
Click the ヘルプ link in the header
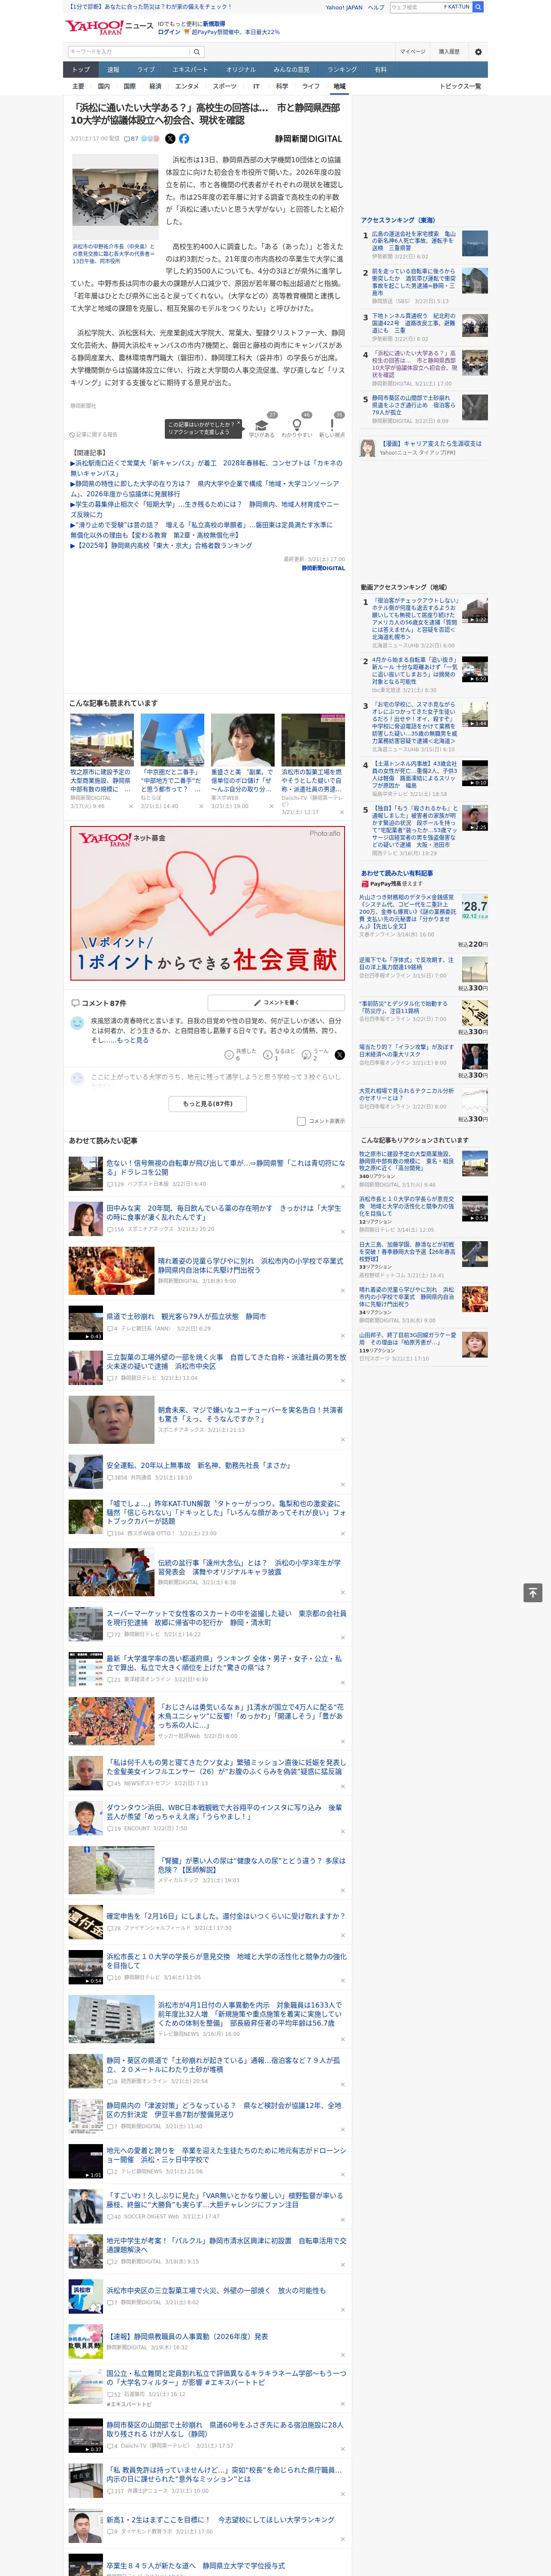pos(376,7)
